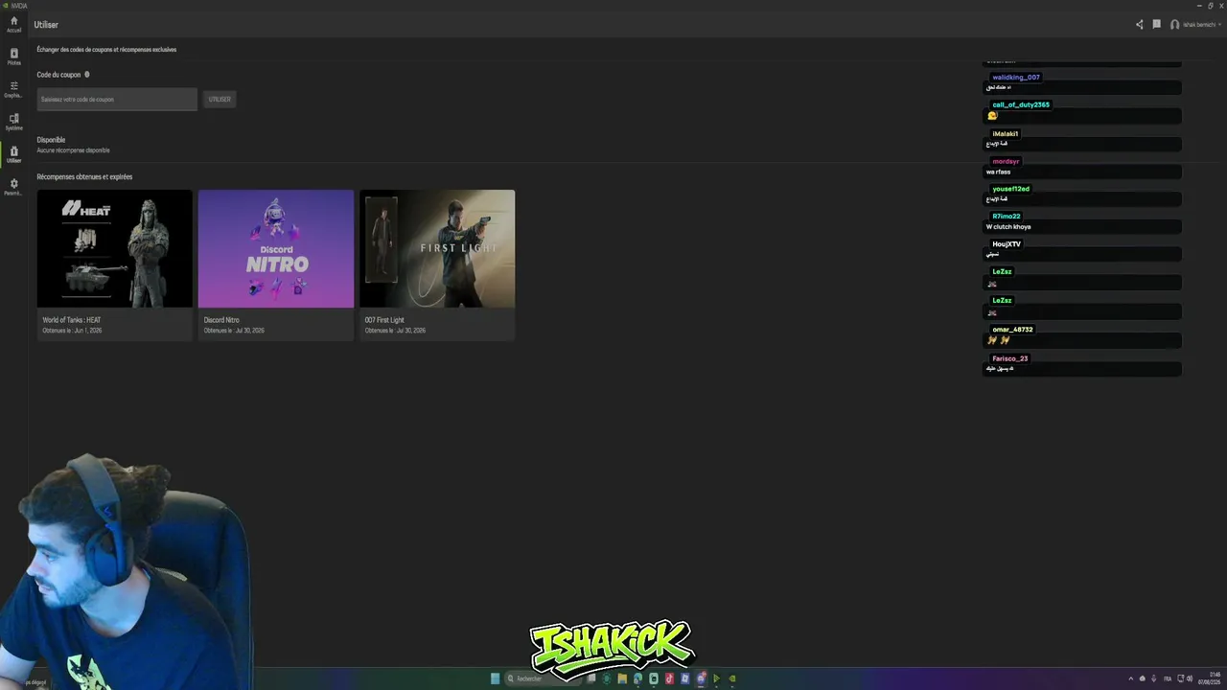Open the 007 First Light reward image

click(x=437, y=249)
